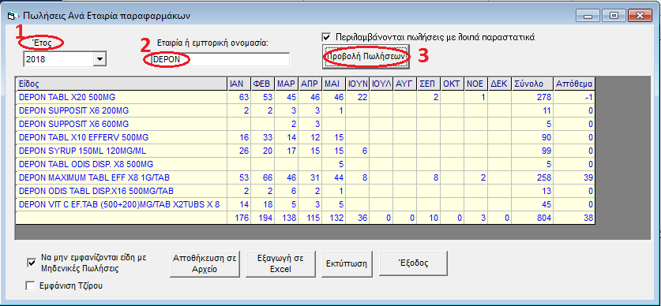This screenshot has width=661, height=306.
Task: Click the ΝΟΕ column header
Action: pos(476,84)
